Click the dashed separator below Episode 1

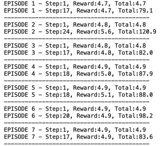pos(77,17)
